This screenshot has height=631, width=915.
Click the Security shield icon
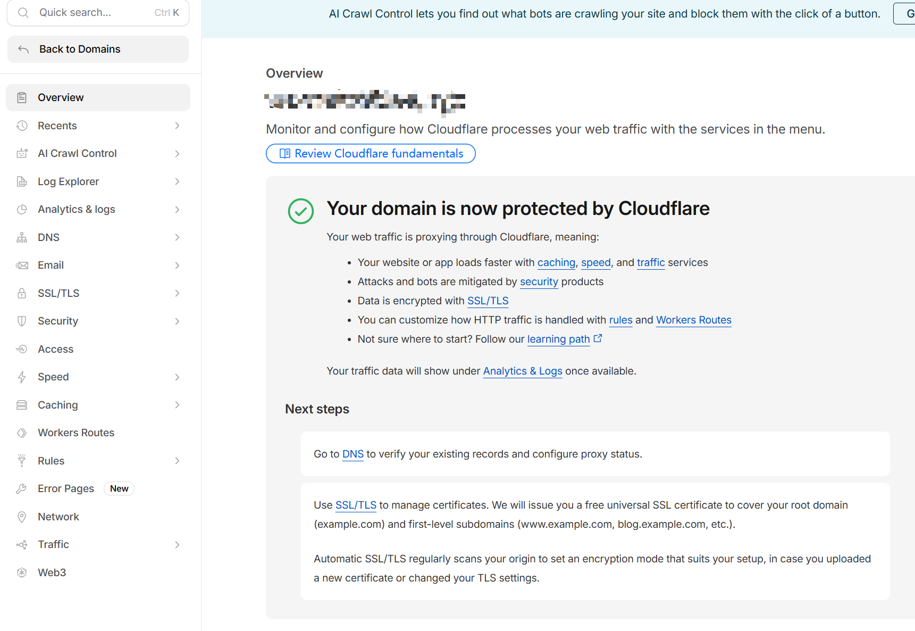point(22,321)
